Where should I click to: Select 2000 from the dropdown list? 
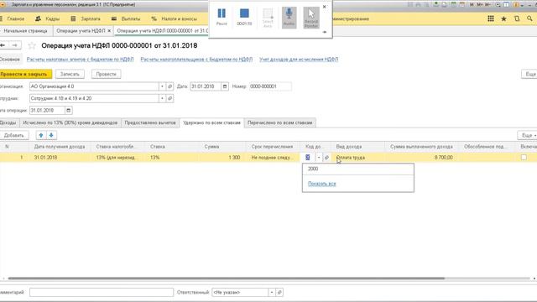[358, 169]
